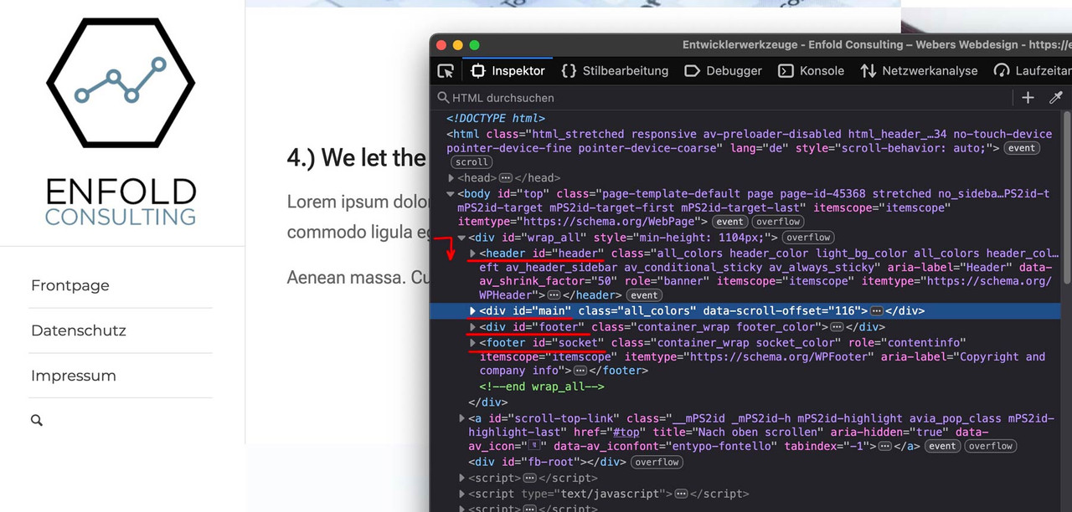Screen dimensions: 1072x512
Task: Click the green maximize button of devtools window
Action: point(475,45)
